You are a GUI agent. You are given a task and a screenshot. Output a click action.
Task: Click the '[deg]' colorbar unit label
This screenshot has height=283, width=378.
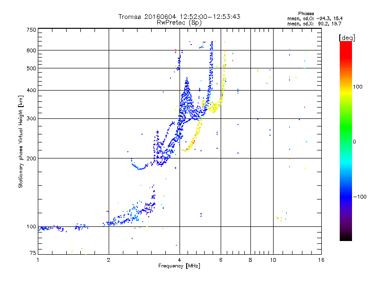347,38
